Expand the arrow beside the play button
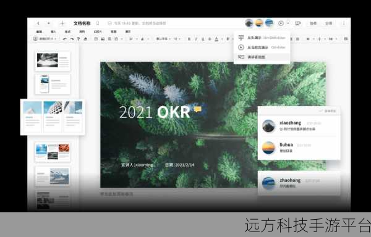 (288, 23)
